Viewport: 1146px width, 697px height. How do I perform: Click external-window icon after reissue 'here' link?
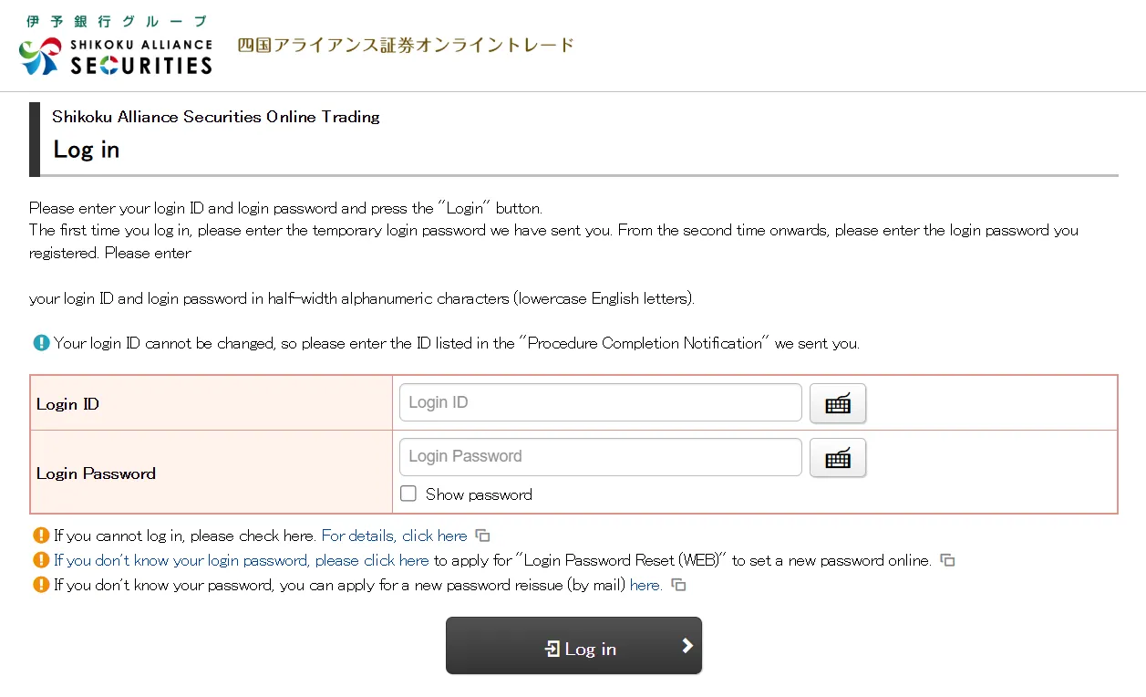[x=679, y=585]
